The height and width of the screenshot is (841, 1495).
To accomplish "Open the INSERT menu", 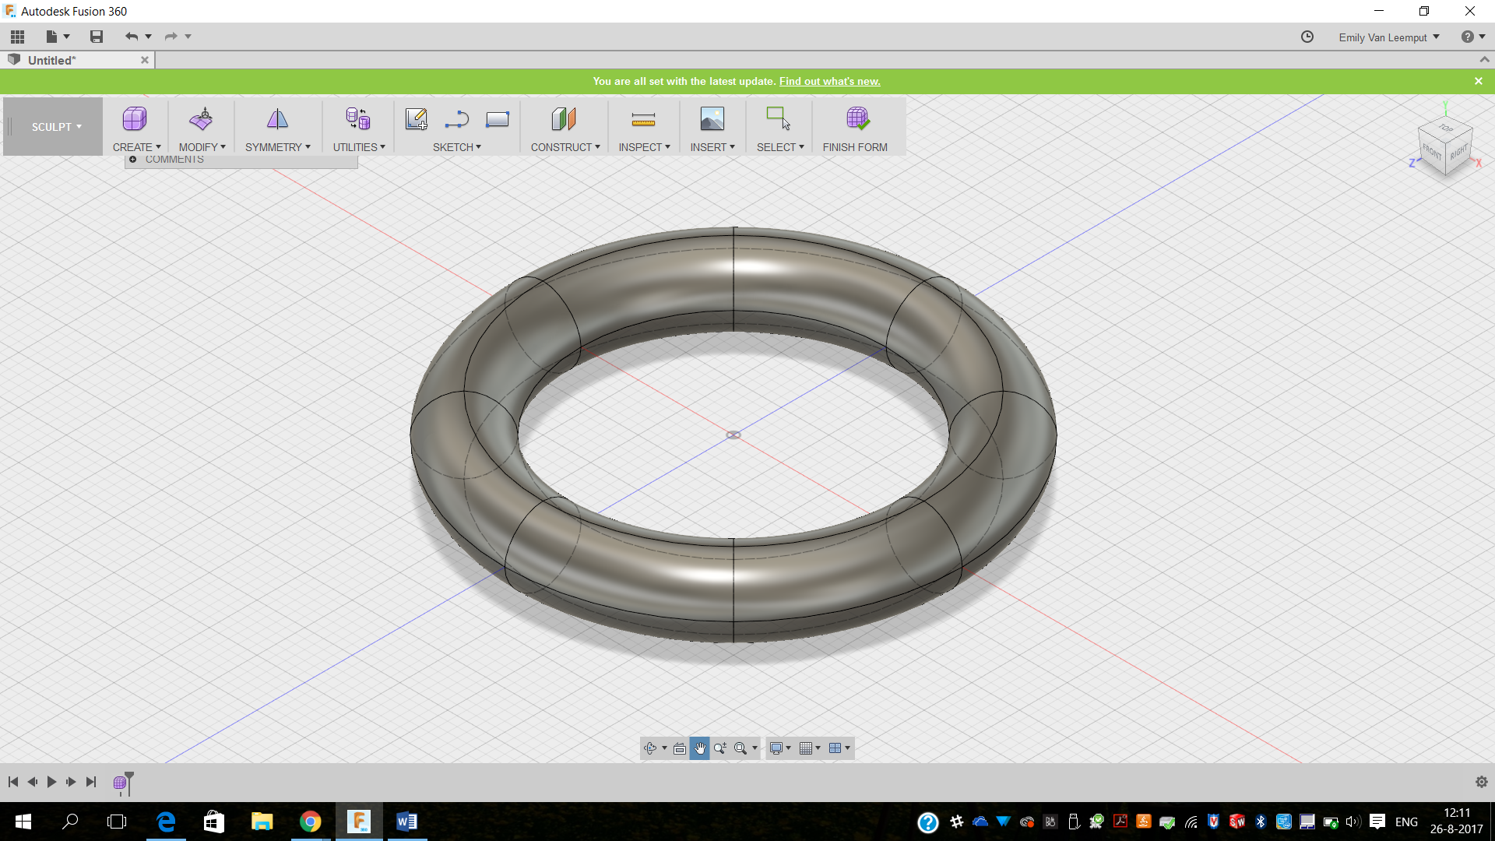I will point(712,147).
